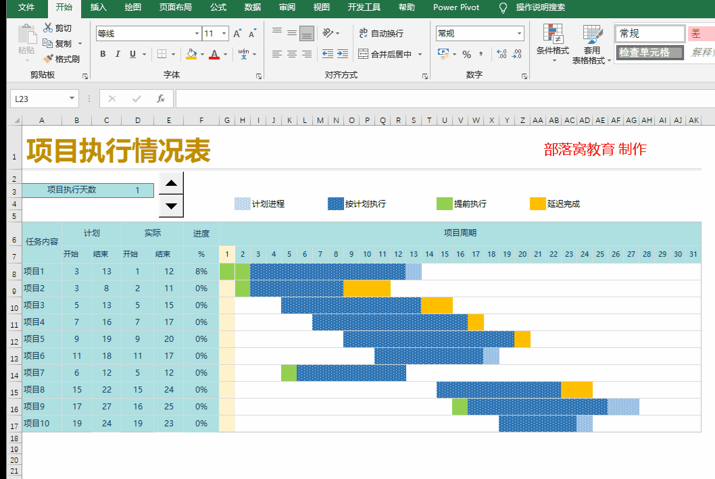The image size is (715, 479).
Task: Click the Copy (复制) icon
Action: [x=48, y=43]
